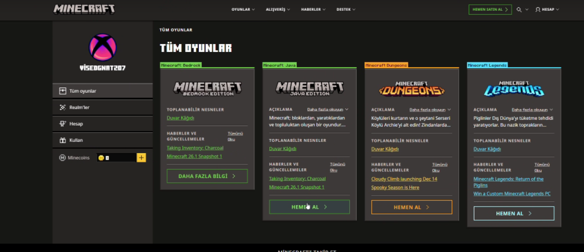Open Duvar Kâğıdı link in Java card
This screenshot has height=252, width=584.
[283, 149]
